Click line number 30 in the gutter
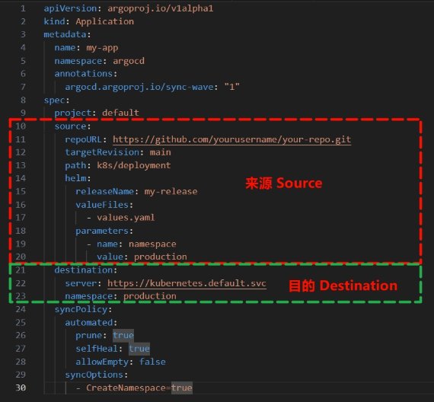The image size is (434, 402). [21, 388]
